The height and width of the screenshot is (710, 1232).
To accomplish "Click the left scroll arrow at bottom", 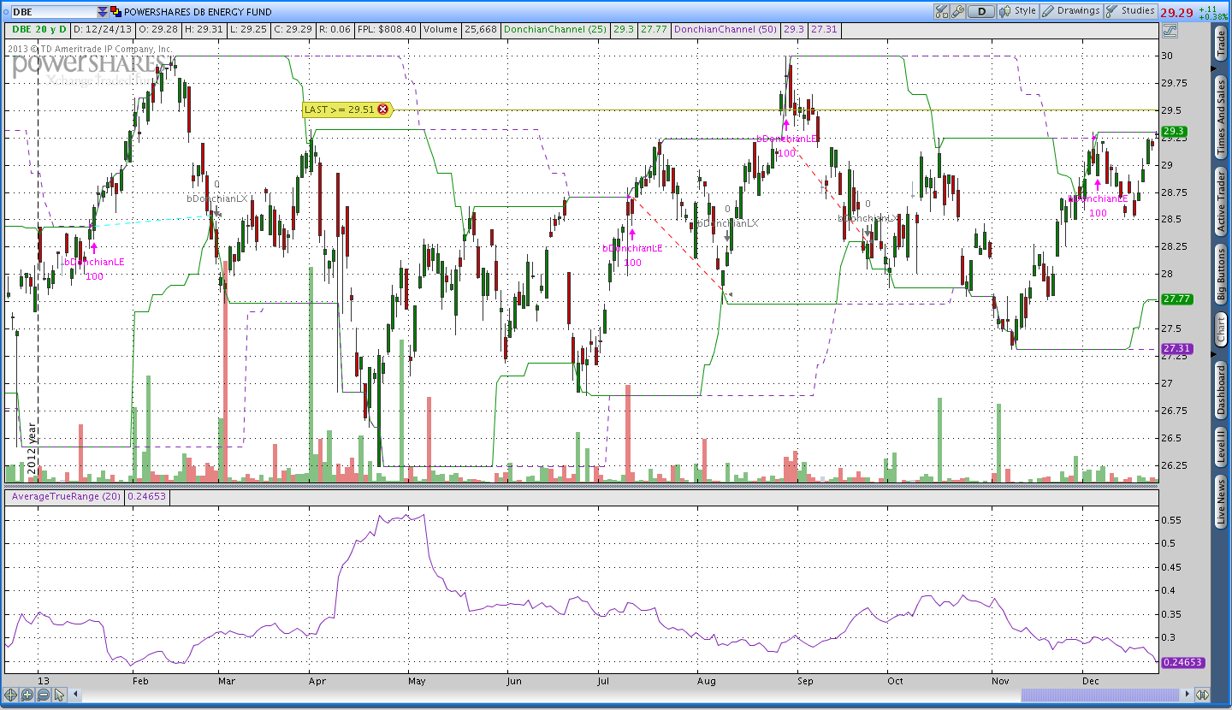I will pos(75,695).
